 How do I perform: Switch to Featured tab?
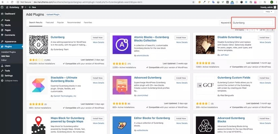(50, 22)
